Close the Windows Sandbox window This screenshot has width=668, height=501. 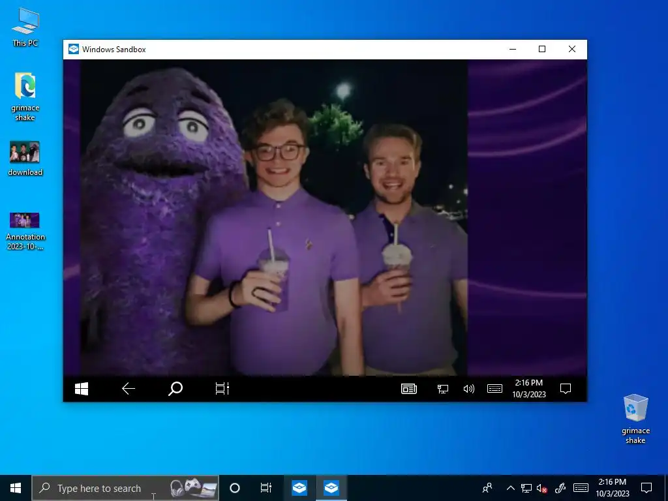click(572, 49)
